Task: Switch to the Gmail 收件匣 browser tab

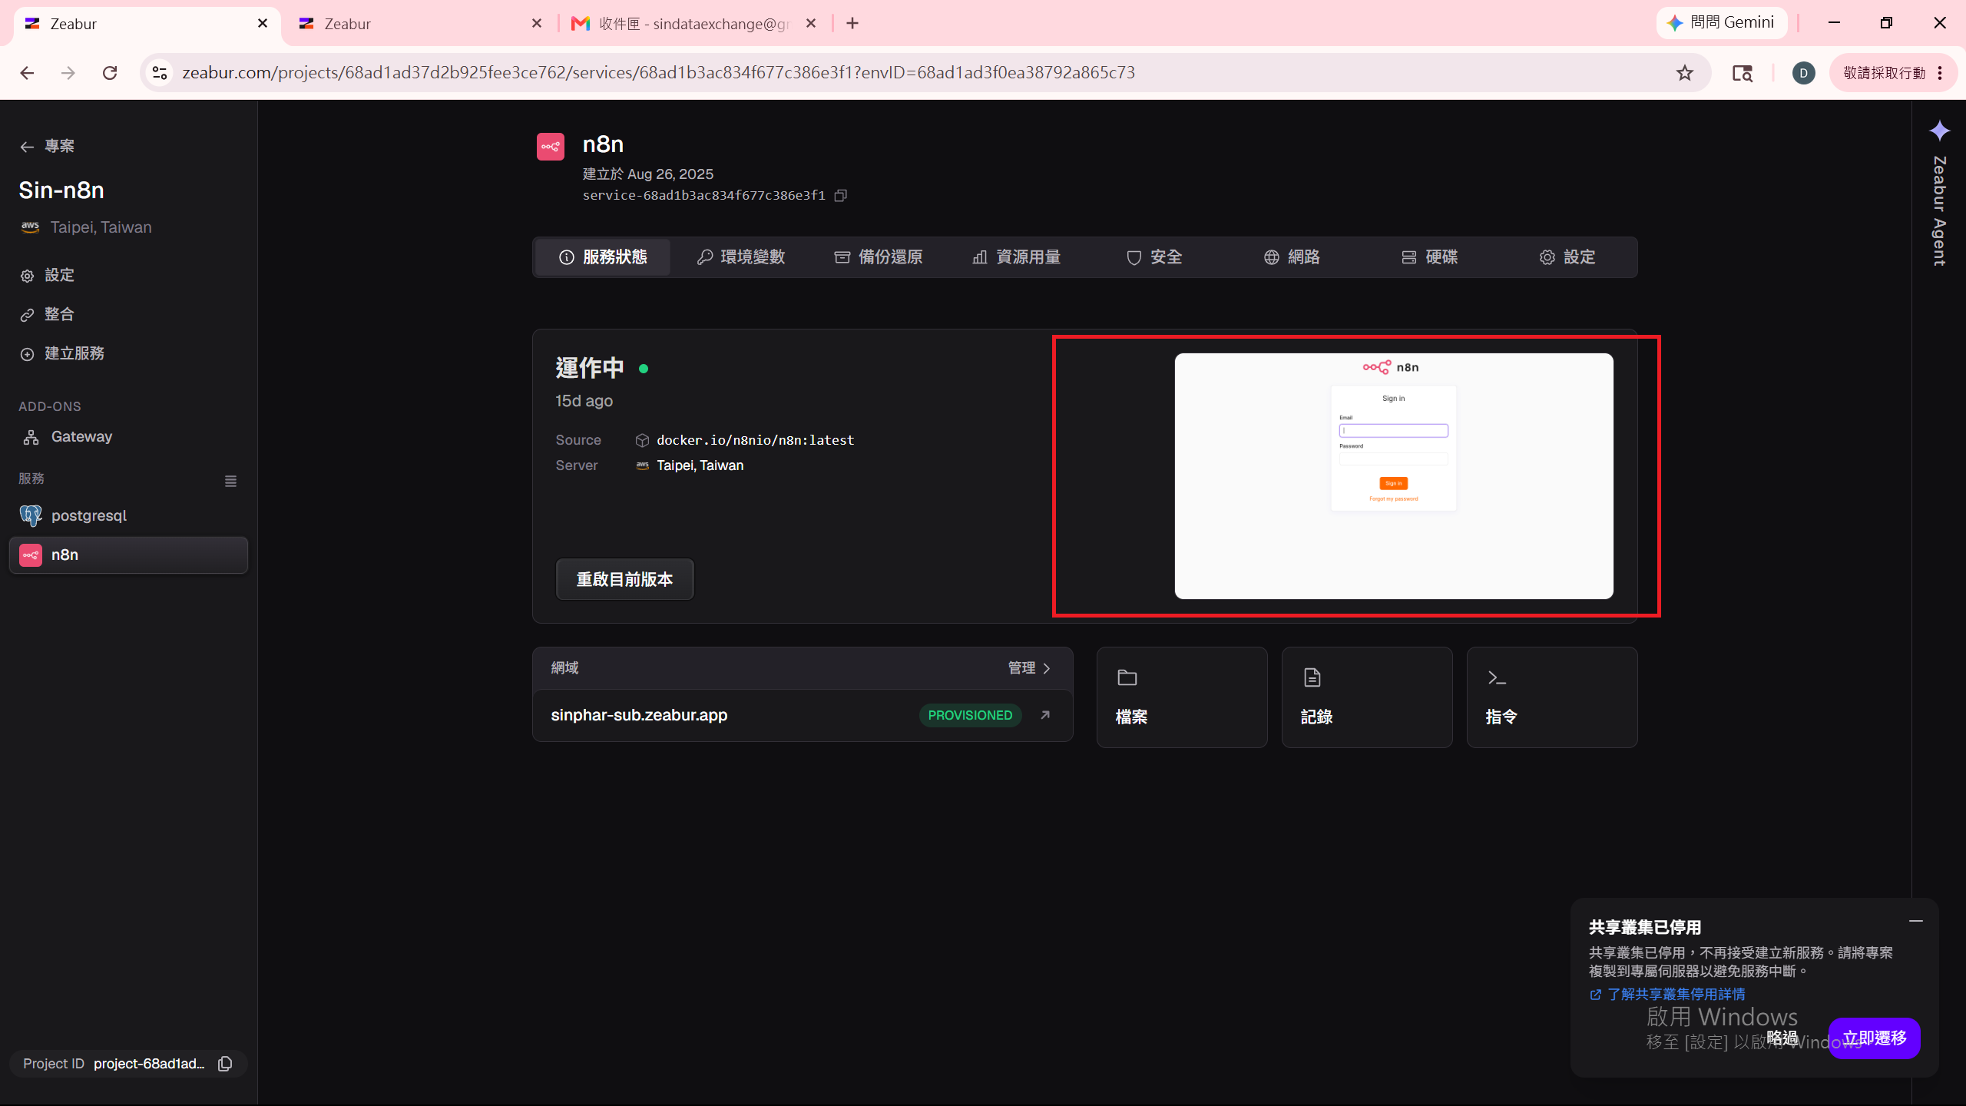Action: coord(694,24)
